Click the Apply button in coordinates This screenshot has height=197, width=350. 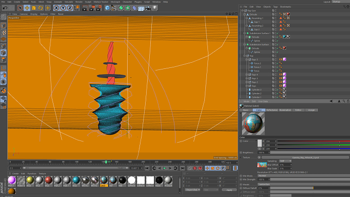click(x=229, y=190)
